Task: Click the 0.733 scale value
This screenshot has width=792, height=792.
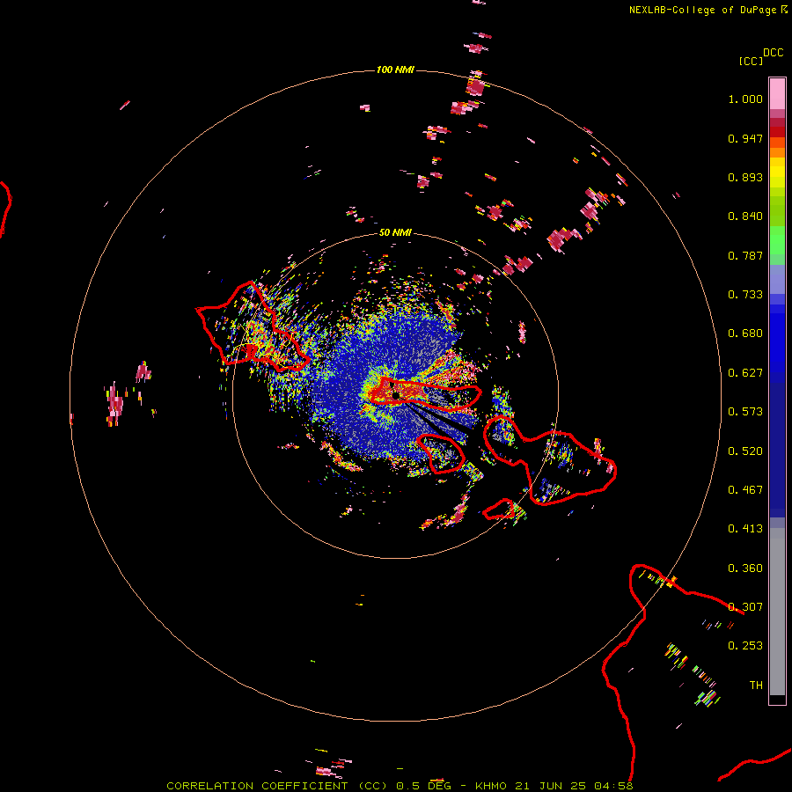Action: click(745, 295)
